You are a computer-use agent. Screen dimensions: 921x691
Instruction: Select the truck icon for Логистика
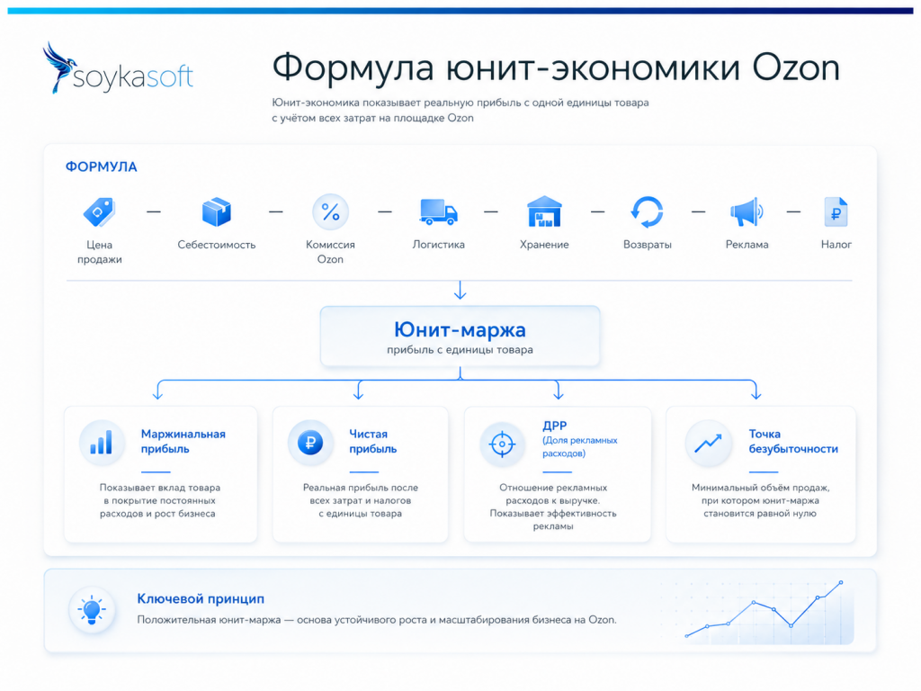tap(438, 211)
